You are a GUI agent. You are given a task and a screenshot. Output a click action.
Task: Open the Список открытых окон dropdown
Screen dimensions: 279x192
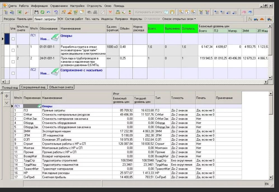click(179, 19)
